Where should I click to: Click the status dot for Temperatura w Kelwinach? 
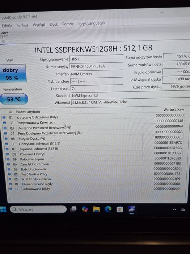coord(4,123)
